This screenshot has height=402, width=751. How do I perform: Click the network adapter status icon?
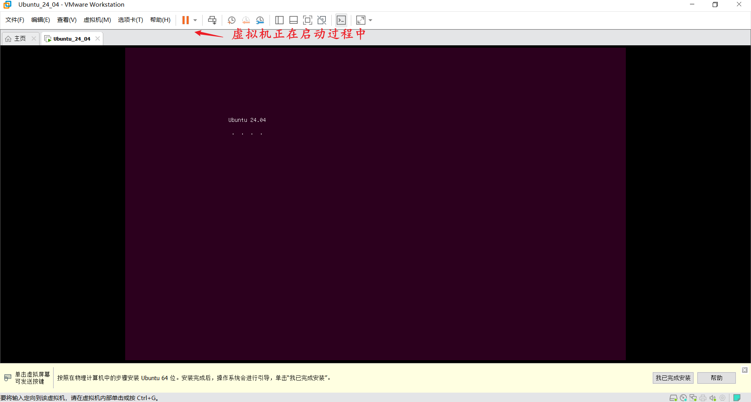[x=693, y=398]
